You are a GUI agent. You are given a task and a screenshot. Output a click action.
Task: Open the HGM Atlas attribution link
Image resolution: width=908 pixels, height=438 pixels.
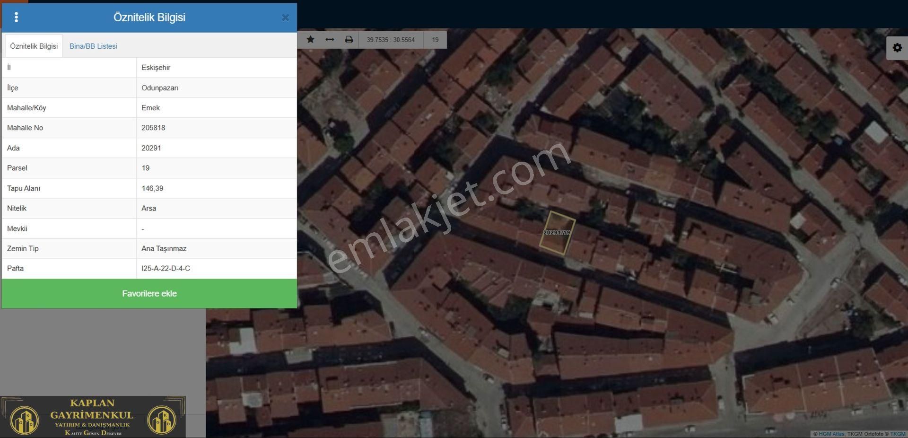tap(831, 434)
